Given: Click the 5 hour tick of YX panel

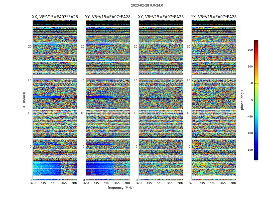Looking at the screenshot, I should point(189,146).
